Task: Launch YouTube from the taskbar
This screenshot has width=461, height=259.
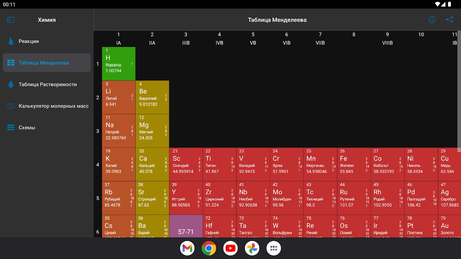Action: (x=231, y=248)
